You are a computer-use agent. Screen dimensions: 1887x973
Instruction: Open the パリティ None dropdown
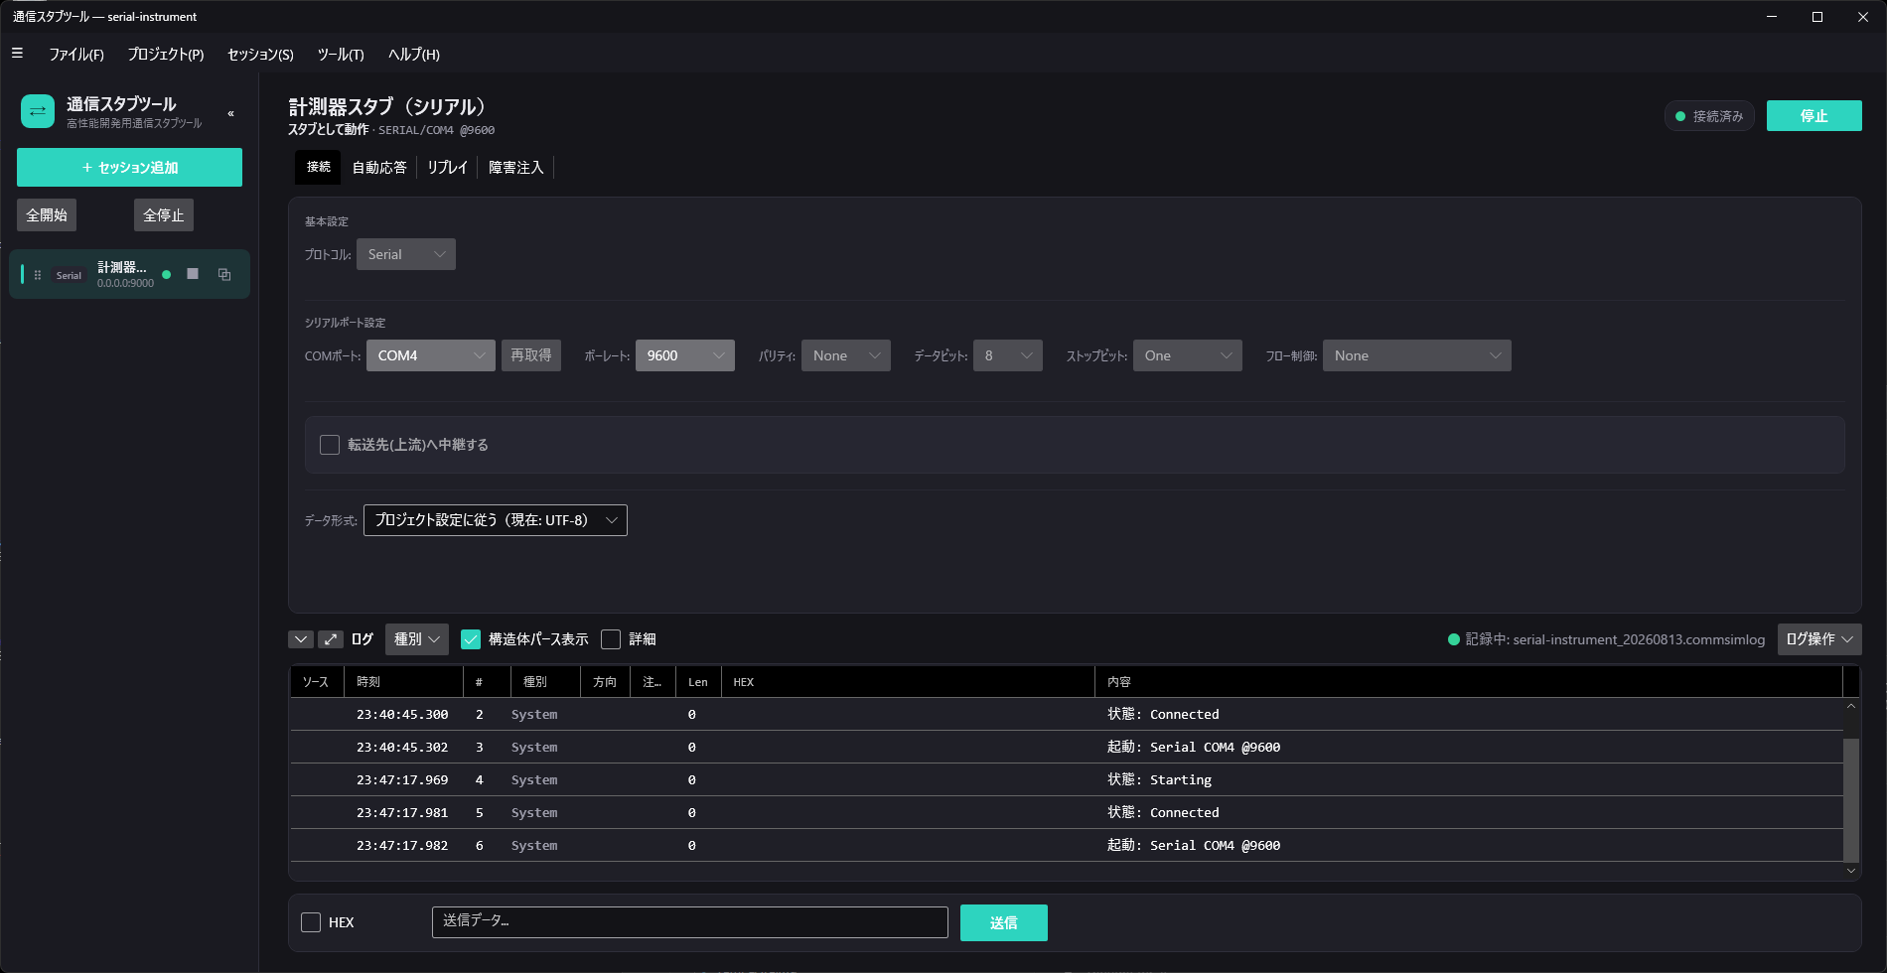coord(846,355)
